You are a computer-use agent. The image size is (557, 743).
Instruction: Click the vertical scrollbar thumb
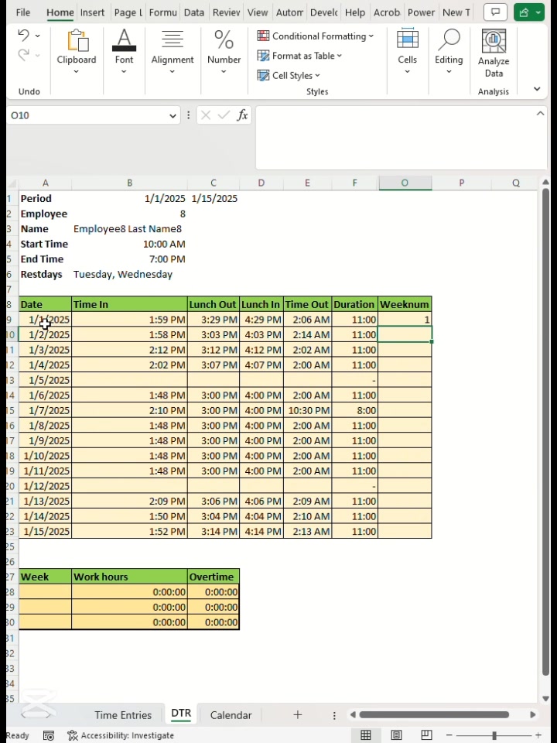coord(545,431)
